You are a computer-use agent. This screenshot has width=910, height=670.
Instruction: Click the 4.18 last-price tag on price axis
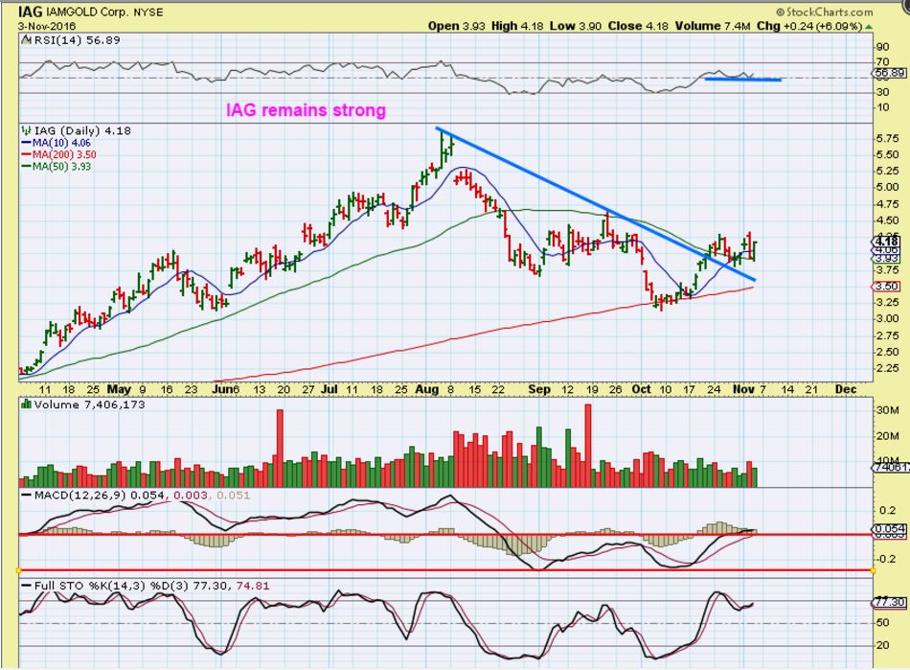[x=888, y=241]
